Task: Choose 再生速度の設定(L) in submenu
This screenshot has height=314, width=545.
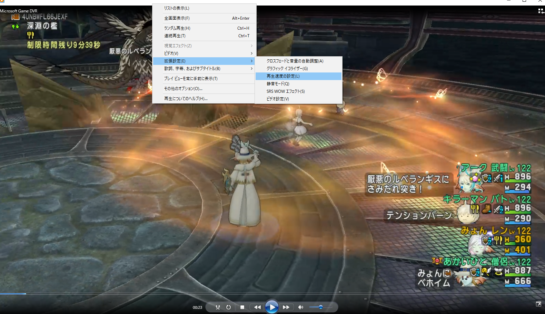Action: point(298,76)
